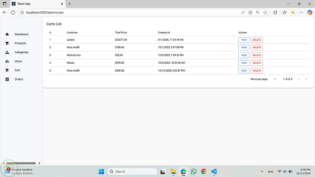Select the React App browser tab
The height and width of the screenshot is (177, 315).
click(x=37, y=4)
